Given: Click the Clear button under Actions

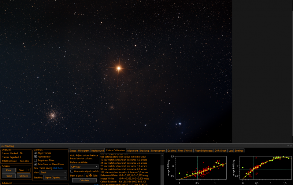Looking at the screenshot, I should point(8,170).
